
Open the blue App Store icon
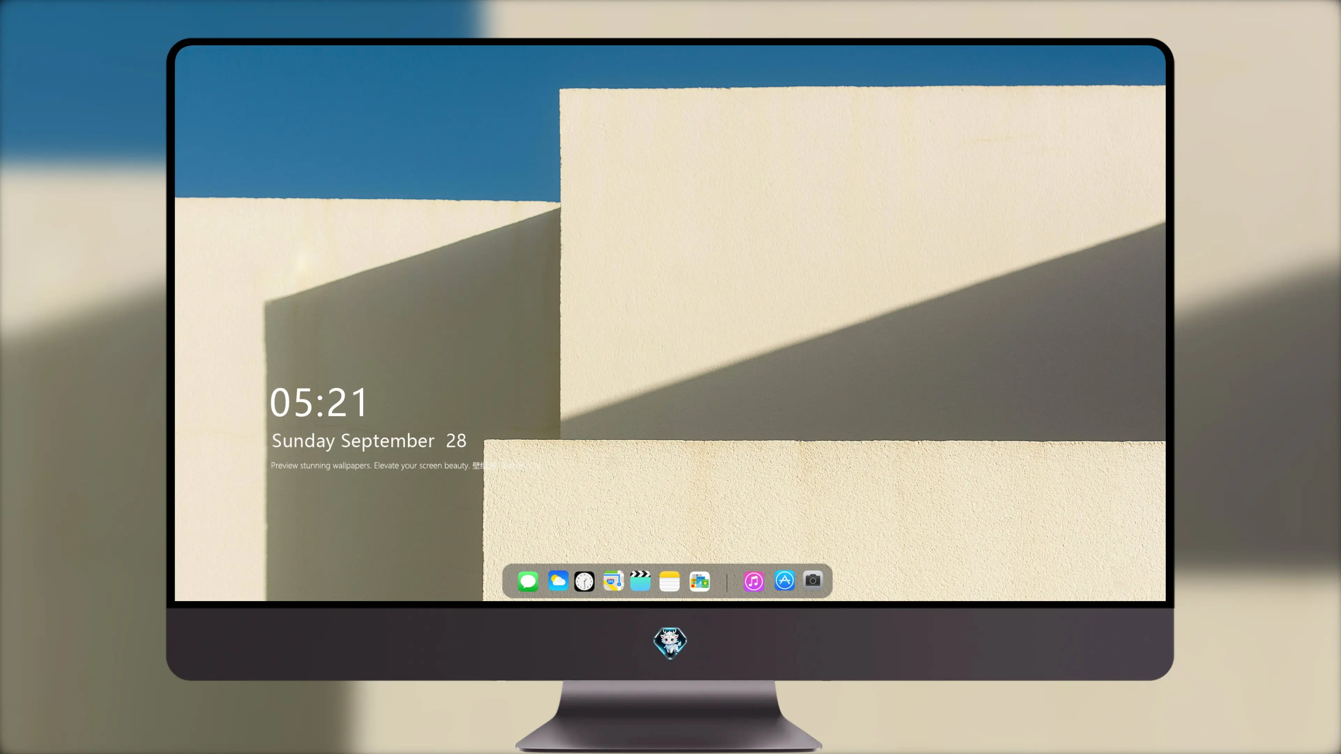(784, 581)
